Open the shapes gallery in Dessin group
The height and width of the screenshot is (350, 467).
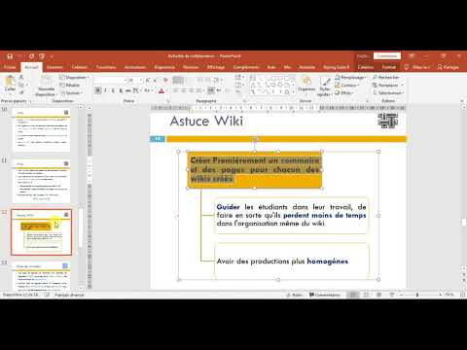(x=271, y=86)
